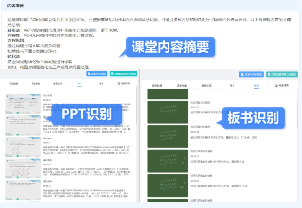Click the blue 课堂AI评价报告 button in right panel
The width and height of the screenshot is (302, 208).
click(252, 75)
